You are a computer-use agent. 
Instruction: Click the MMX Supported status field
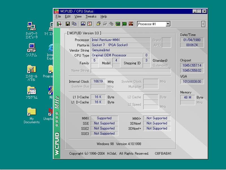tap(105, 118)
